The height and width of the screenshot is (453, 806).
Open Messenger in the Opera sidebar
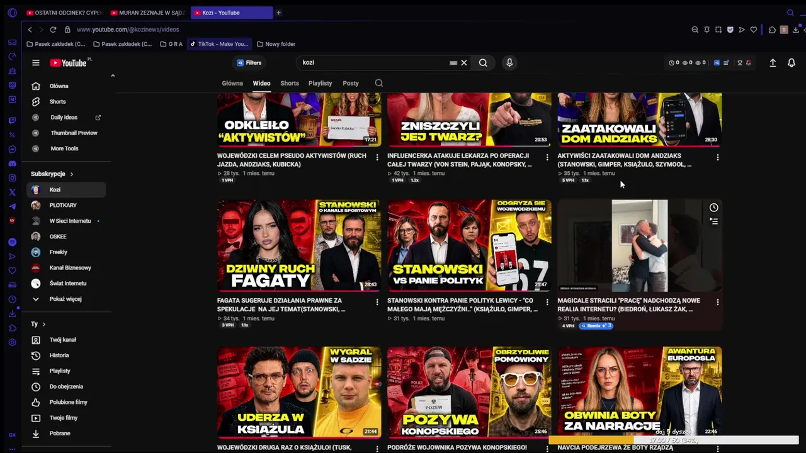(x=12, y=150)
